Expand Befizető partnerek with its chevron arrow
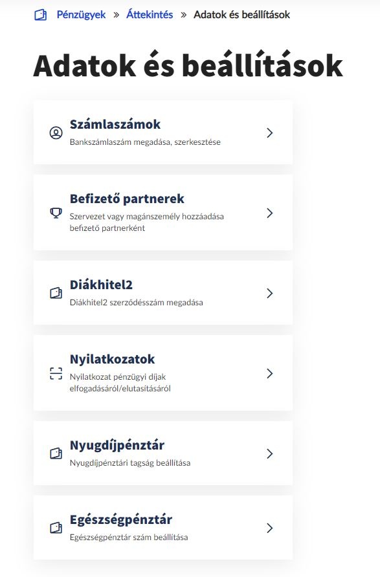The image size is (380, 577). click(269, 213)
